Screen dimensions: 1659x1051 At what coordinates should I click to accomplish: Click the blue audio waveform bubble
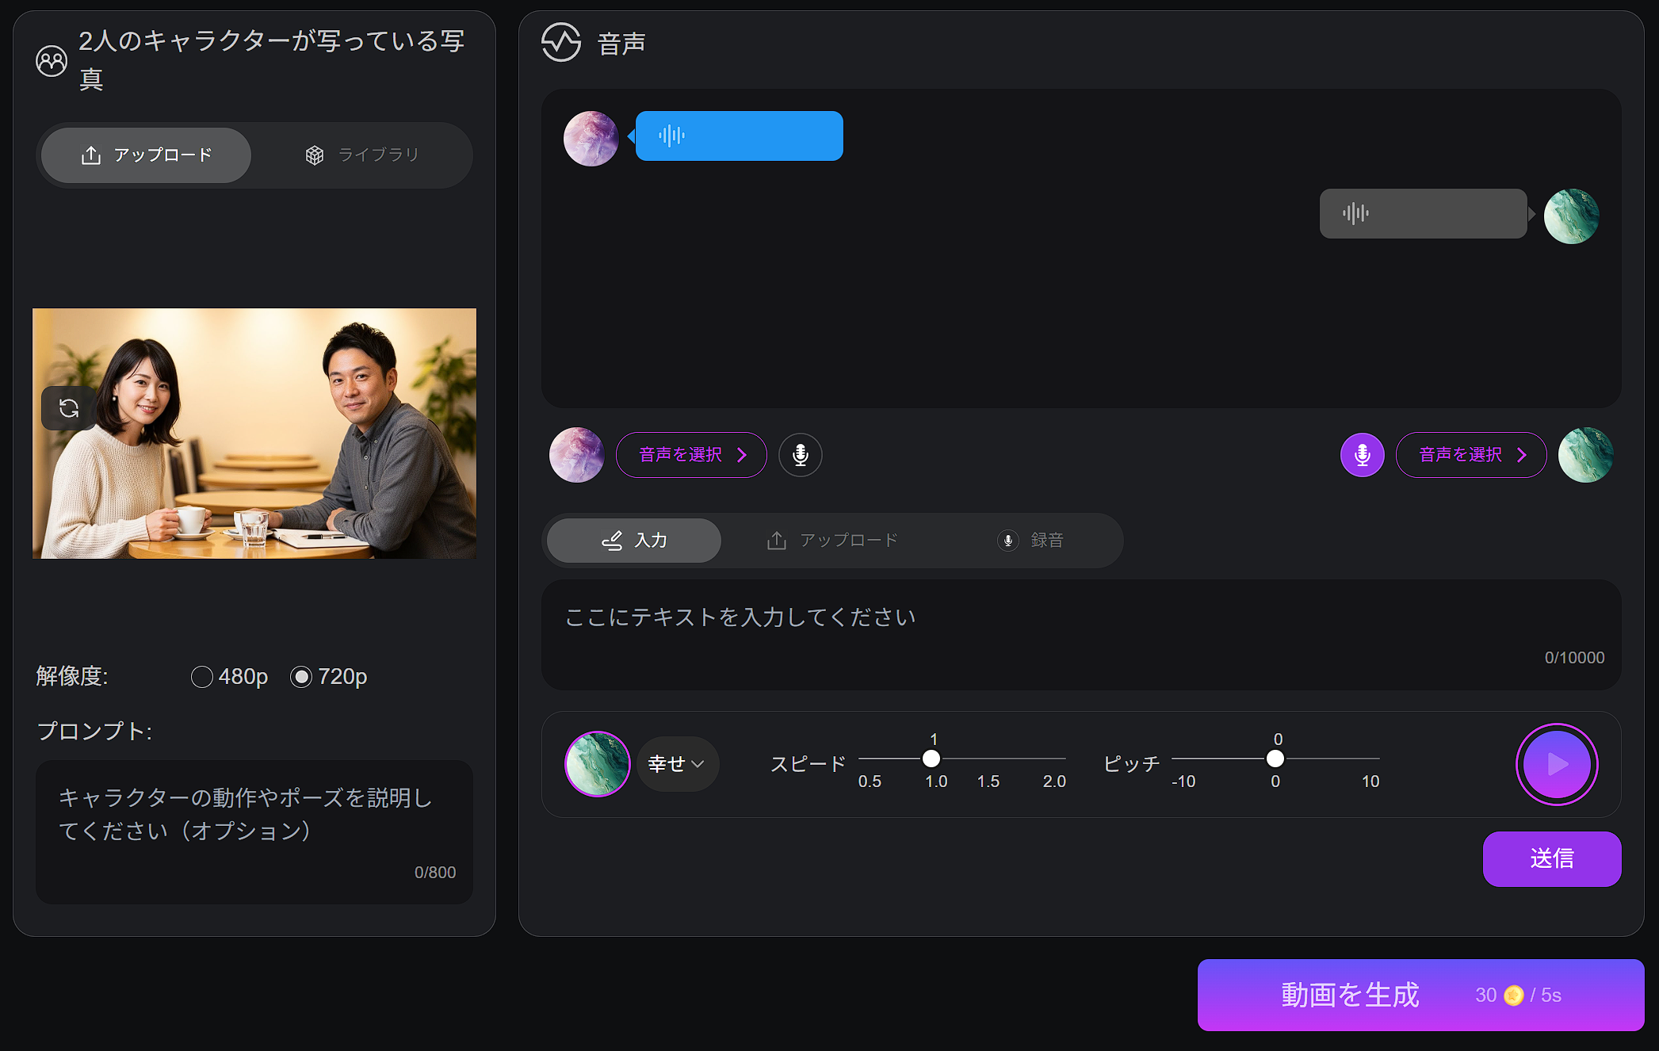tap(739, 136)
